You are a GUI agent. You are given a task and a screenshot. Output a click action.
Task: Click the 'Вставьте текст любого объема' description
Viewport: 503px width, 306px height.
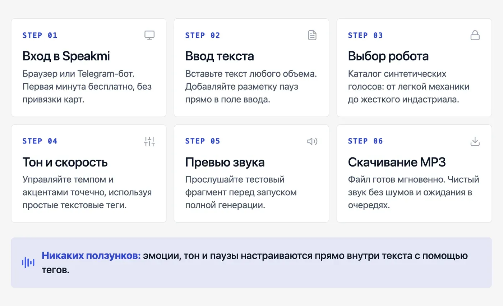(251, 87)
